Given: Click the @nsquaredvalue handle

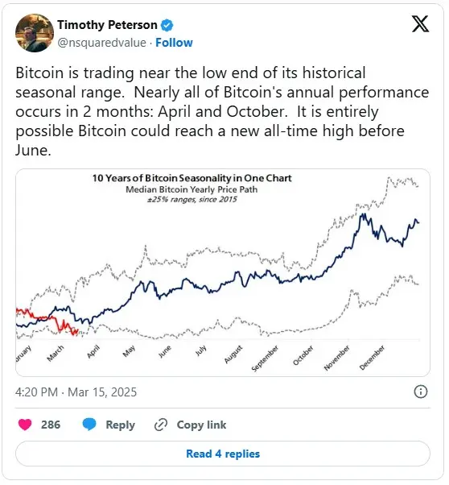Looking at the screenshot, I should [x=101, y=43].
